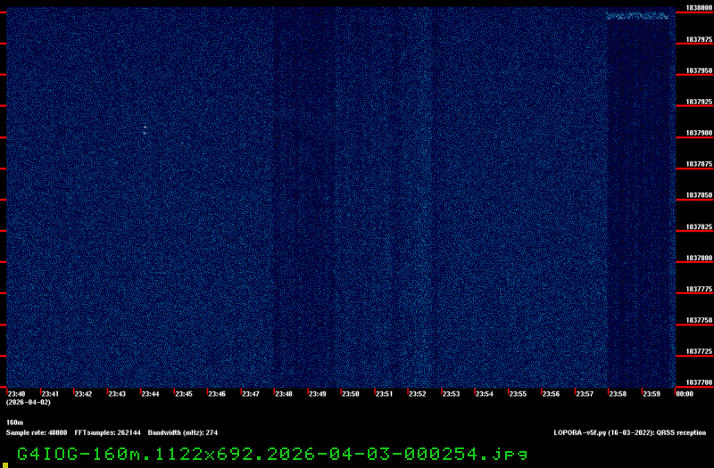The width and height of the screenshot is (714, 468).
Task: Click the 1837700 frequency label
Action: point(699,382)
